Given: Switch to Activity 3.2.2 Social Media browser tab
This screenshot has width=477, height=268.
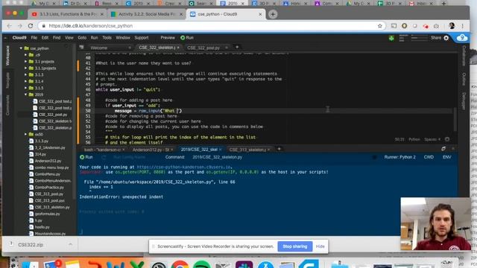Looking at the screenshot, I should pos(147,14).
